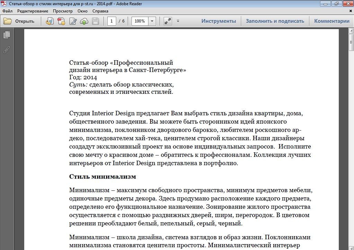The width and height of the screenshot is (354, 250).
Task: Open the Комментарии pane
Action: coord(332,21)
